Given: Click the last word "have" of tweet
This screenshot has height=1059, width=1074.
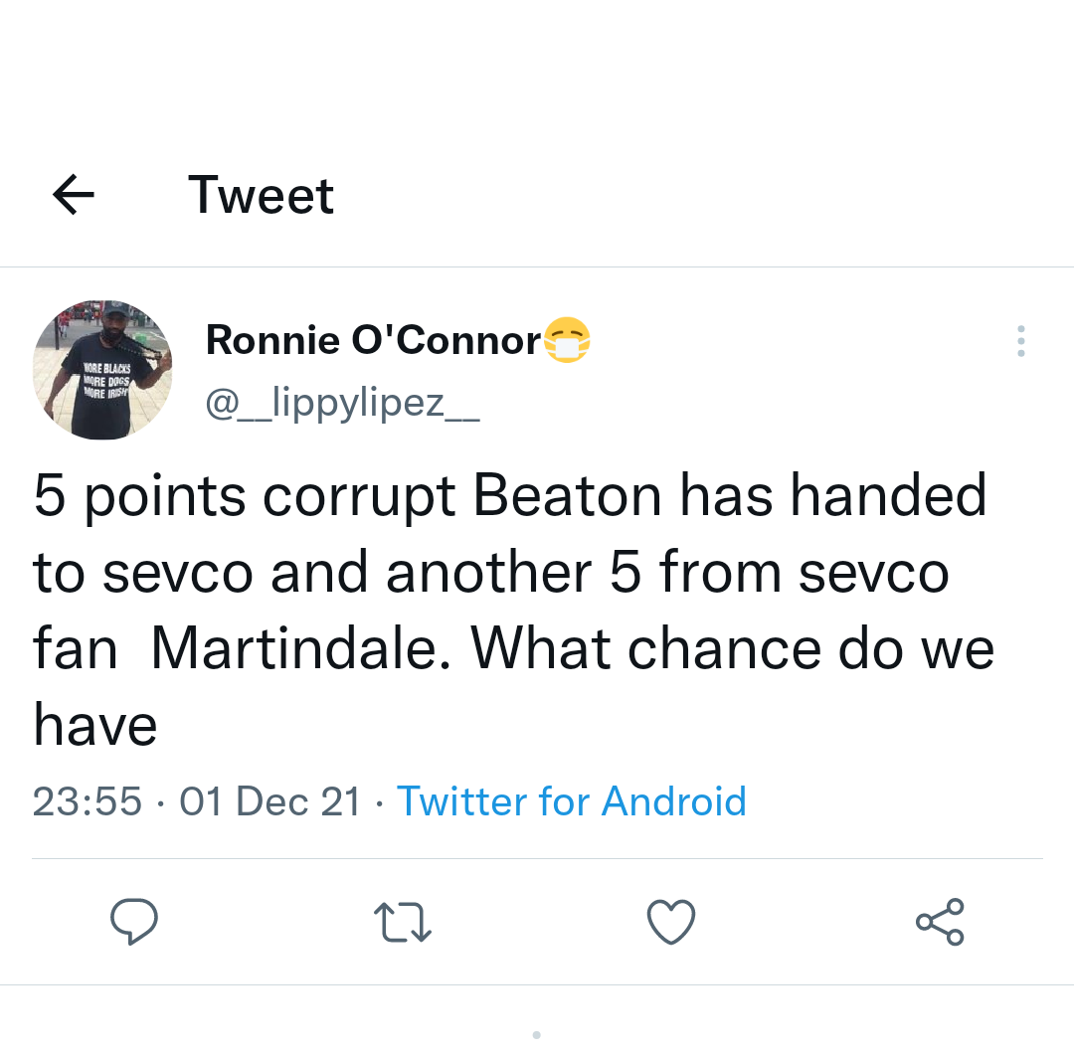Looking at the screenshot, I should pyautogui.click(x=95, y=724).
